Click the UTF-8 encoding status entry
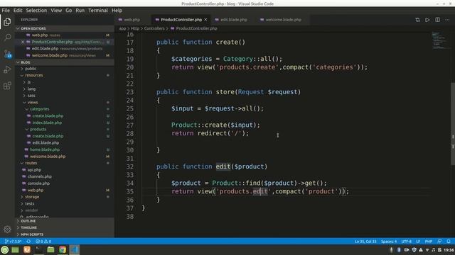Screen dimensions: 455x255 coord(406,241)
